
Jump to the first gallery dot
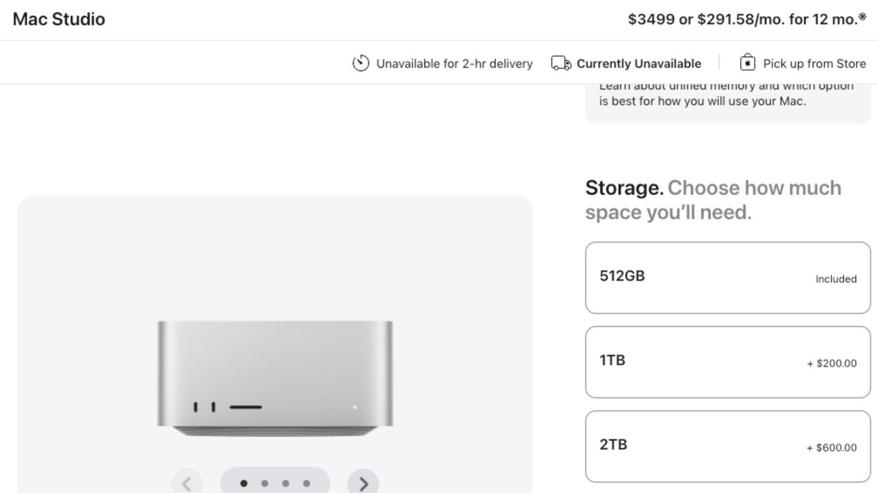(244, 483)
